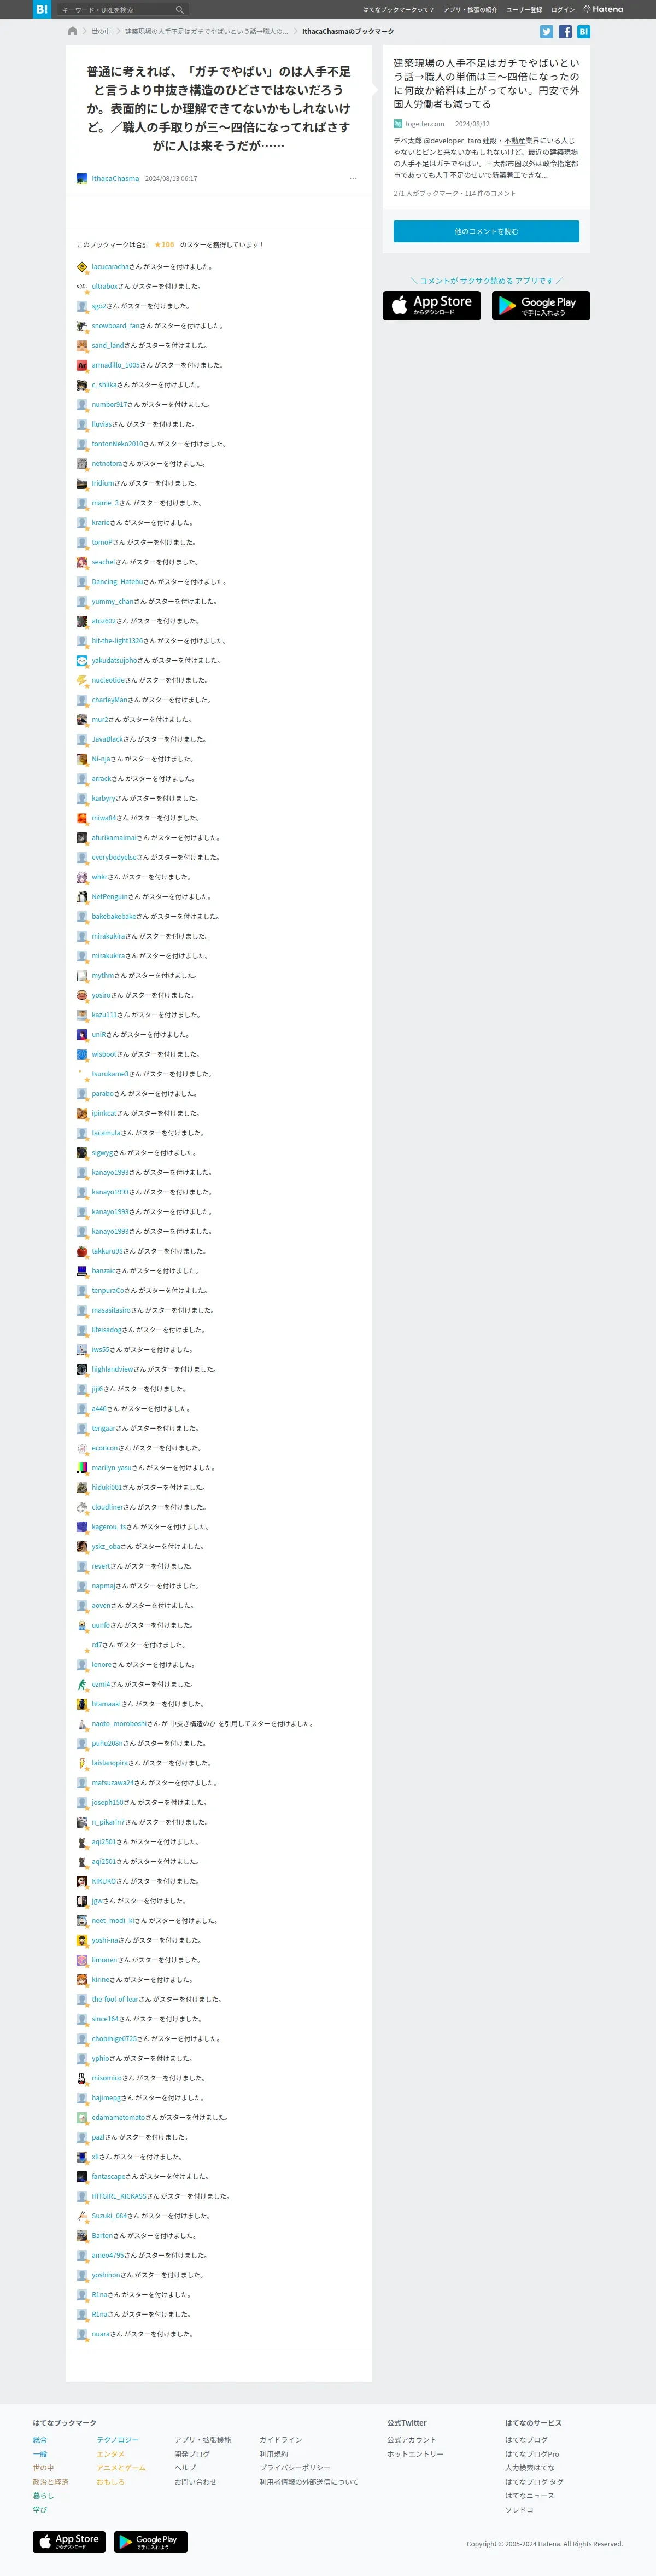Share on Facebook icon

coord(565,32)
